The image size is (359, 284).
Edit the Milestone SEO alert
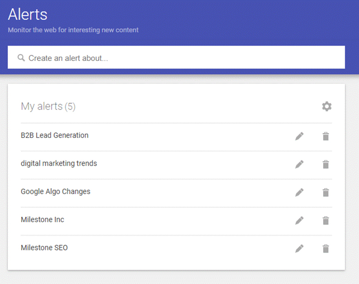click(300, 248)
